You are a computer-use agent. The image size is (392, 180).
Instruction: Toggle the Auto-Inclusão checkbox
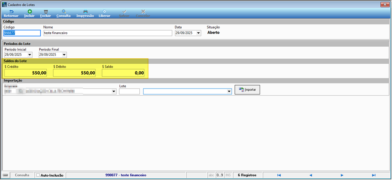click(x=38, y=175)
